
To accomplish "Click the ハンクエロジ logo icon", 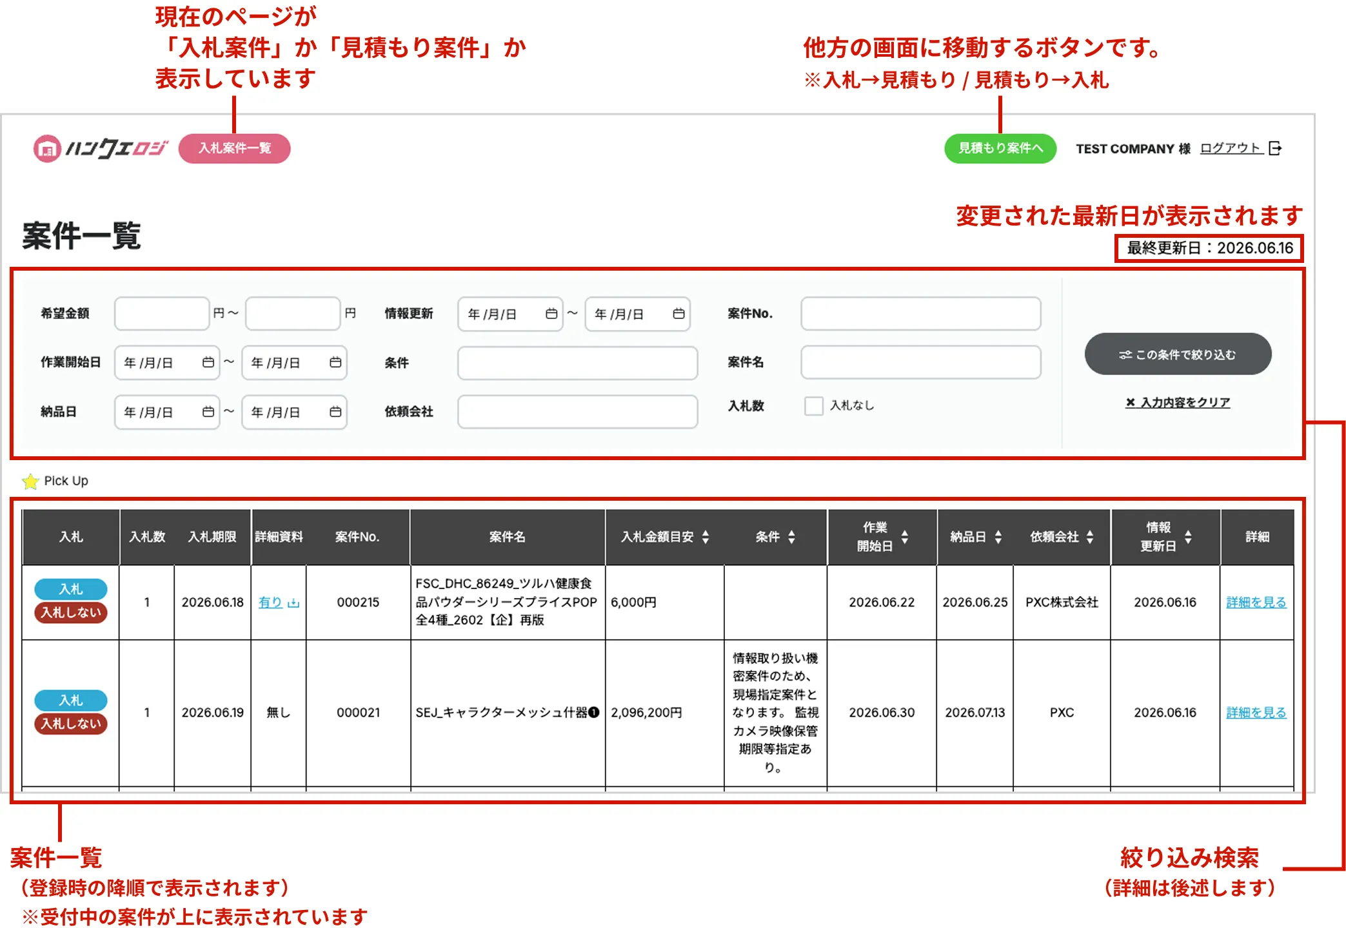I will tap(46, 149).
